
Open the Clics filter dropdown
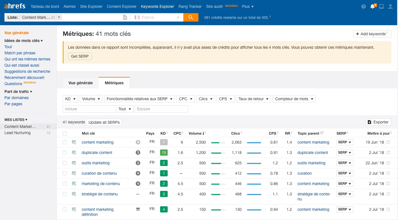click(x=206, y=99)
